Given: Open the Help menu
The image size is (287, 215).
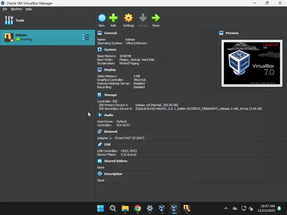Looking at the screenshot, I should pos(29,9).
